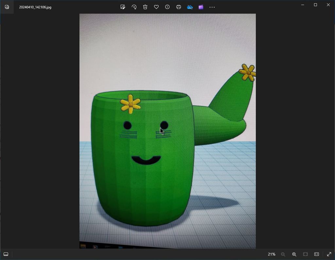Show file info panel via the info icon
The image size is (335, 260).
point(167,7)
